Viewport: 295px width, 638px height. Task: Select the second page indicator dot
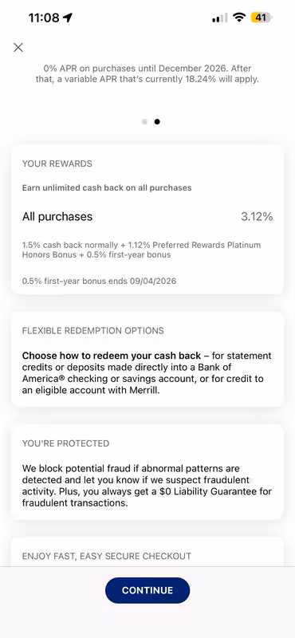point(157,122)
